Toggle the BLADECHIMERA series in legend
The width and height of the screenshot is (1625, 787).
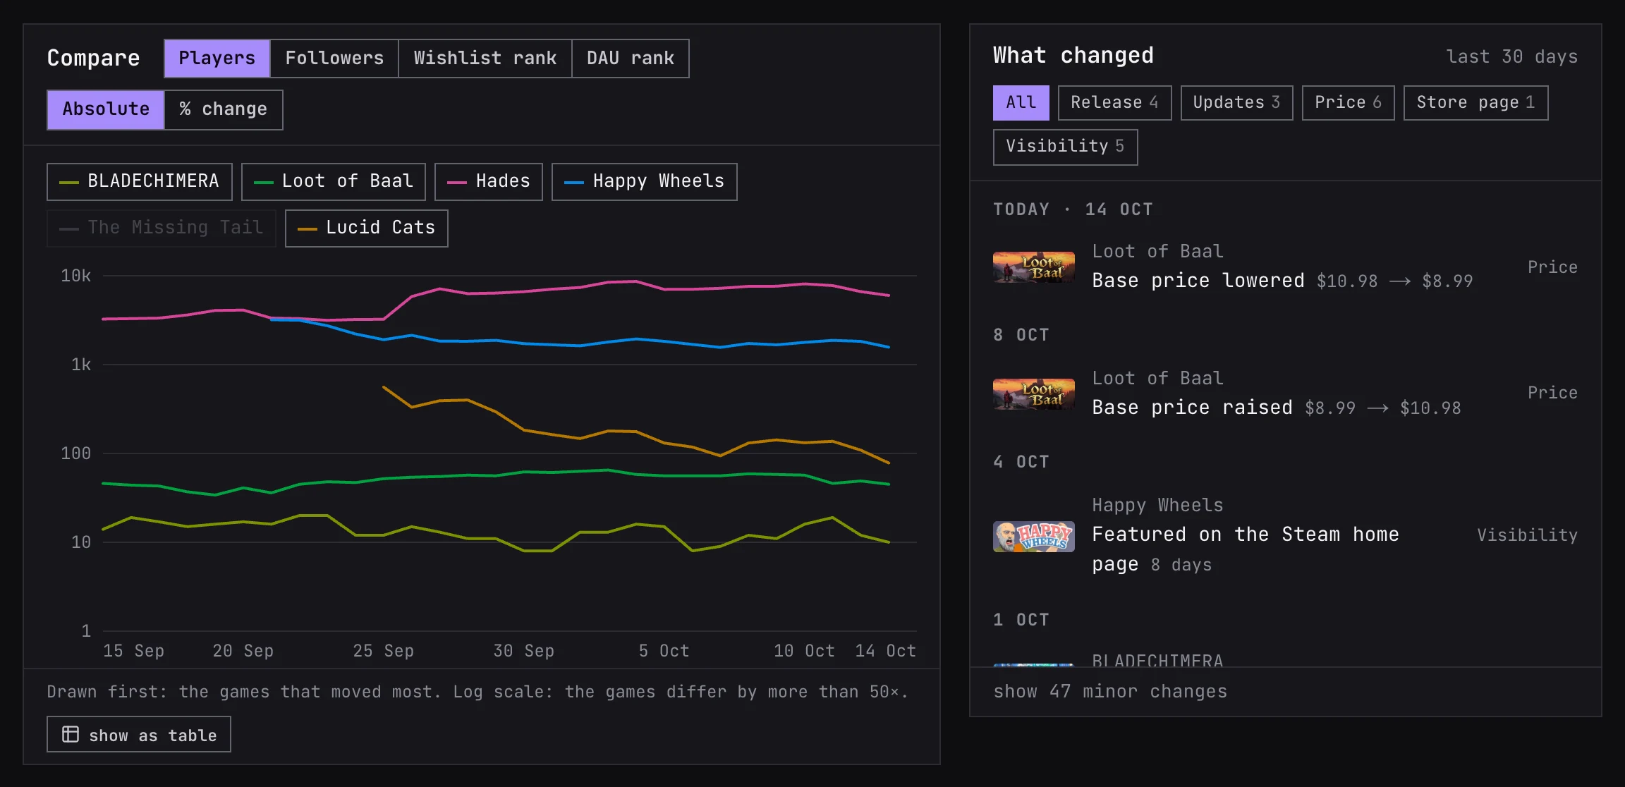coord(140,182)
